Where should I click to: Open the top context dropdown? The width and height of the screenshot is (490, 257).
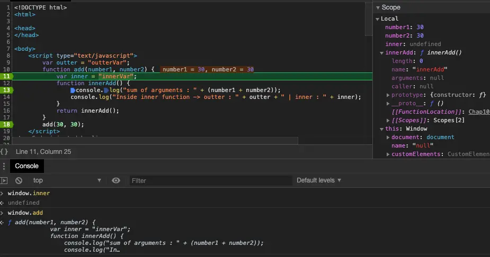coord(67,180)
